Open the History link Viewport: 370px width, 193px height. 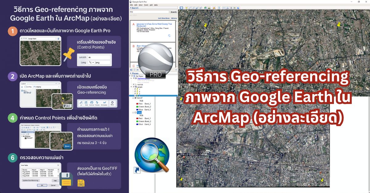[x=174, y=18]
